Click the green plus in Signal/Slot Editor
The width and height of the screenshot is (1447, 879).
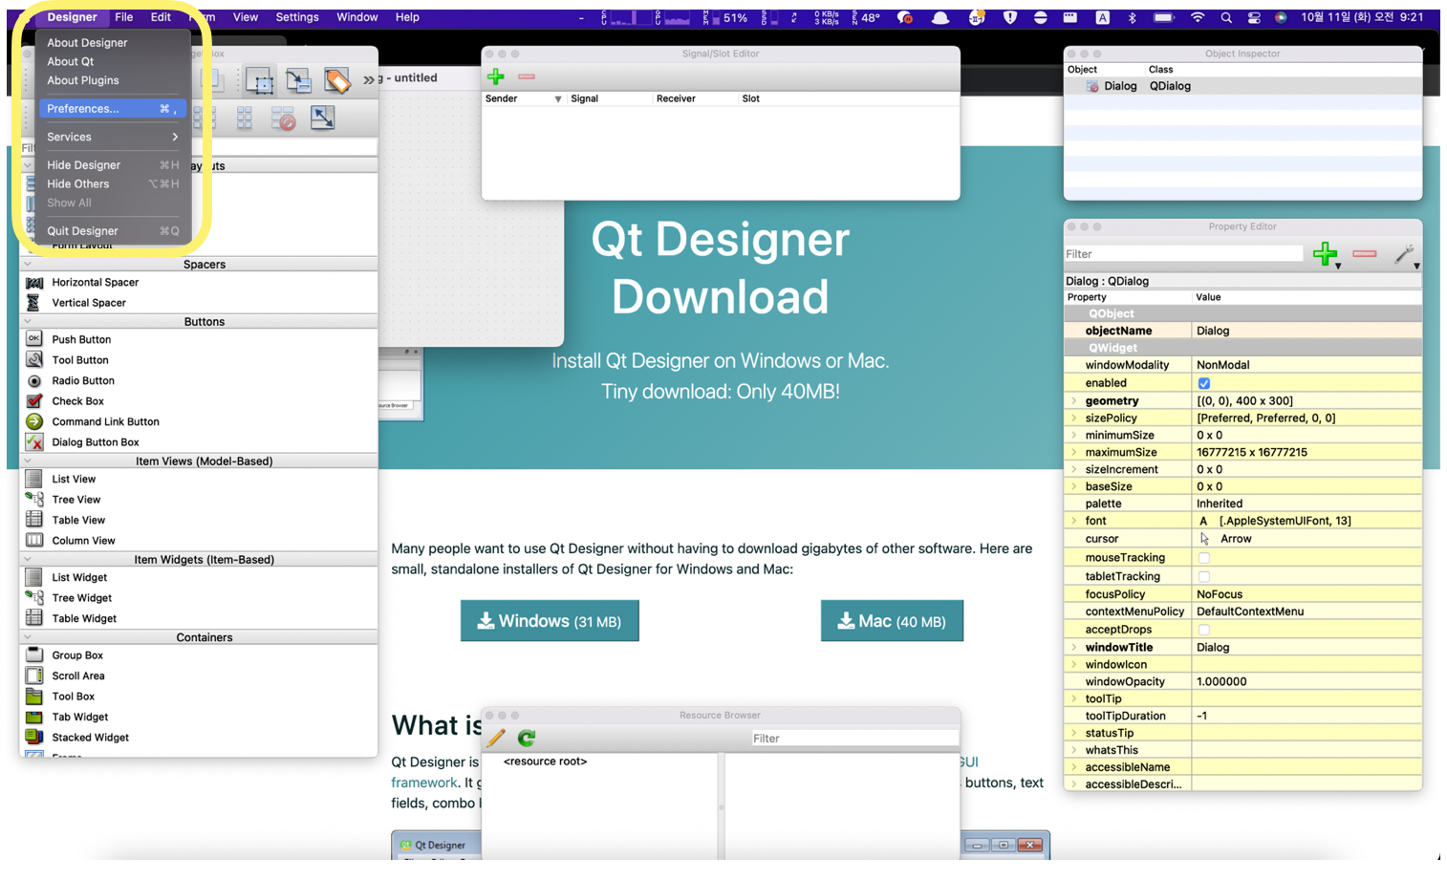495,76
